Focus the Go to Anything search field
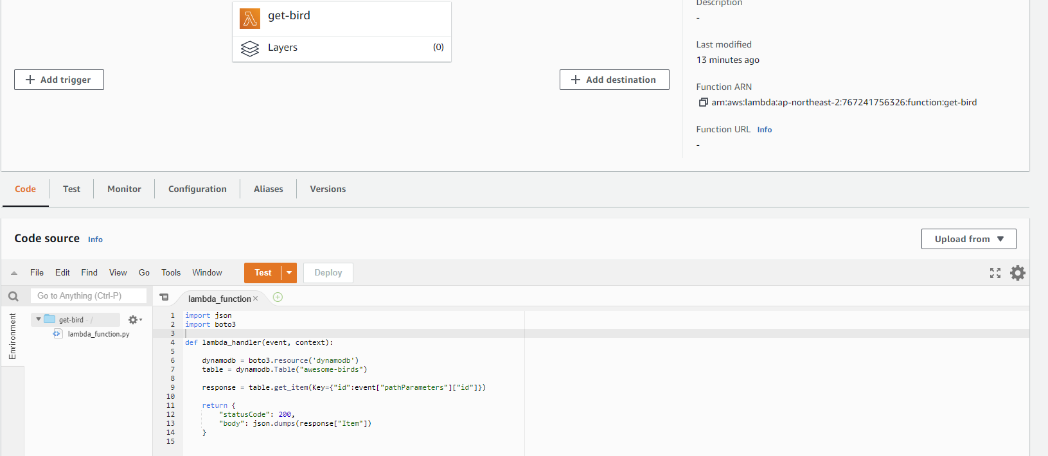 pos(89,296)
